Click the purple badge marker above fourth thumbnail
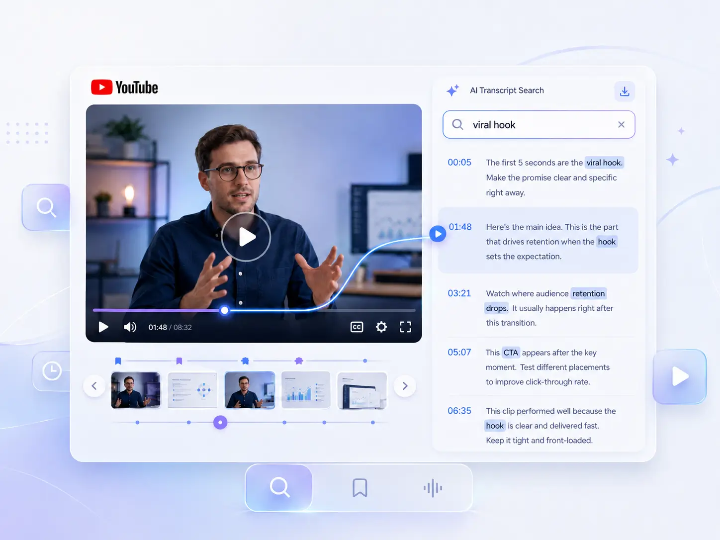The image size is (720, 540). click(299, 361)
